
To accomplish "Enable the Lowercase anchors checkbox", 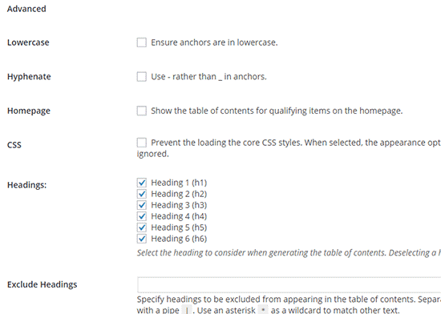I will 141,42.
